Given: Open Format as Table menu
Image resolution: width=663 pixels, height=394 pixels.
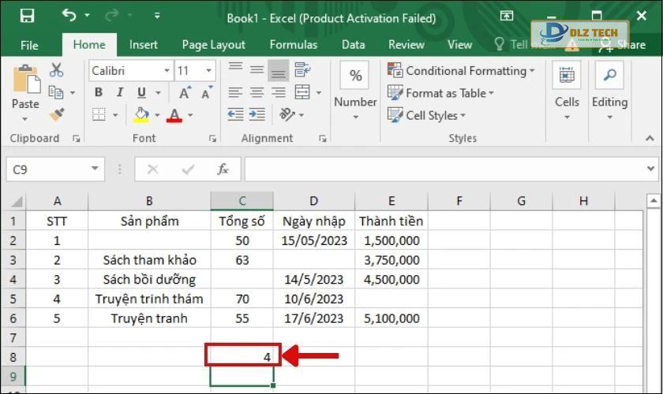Looking at the screenshot, I should tap(441, 93).
